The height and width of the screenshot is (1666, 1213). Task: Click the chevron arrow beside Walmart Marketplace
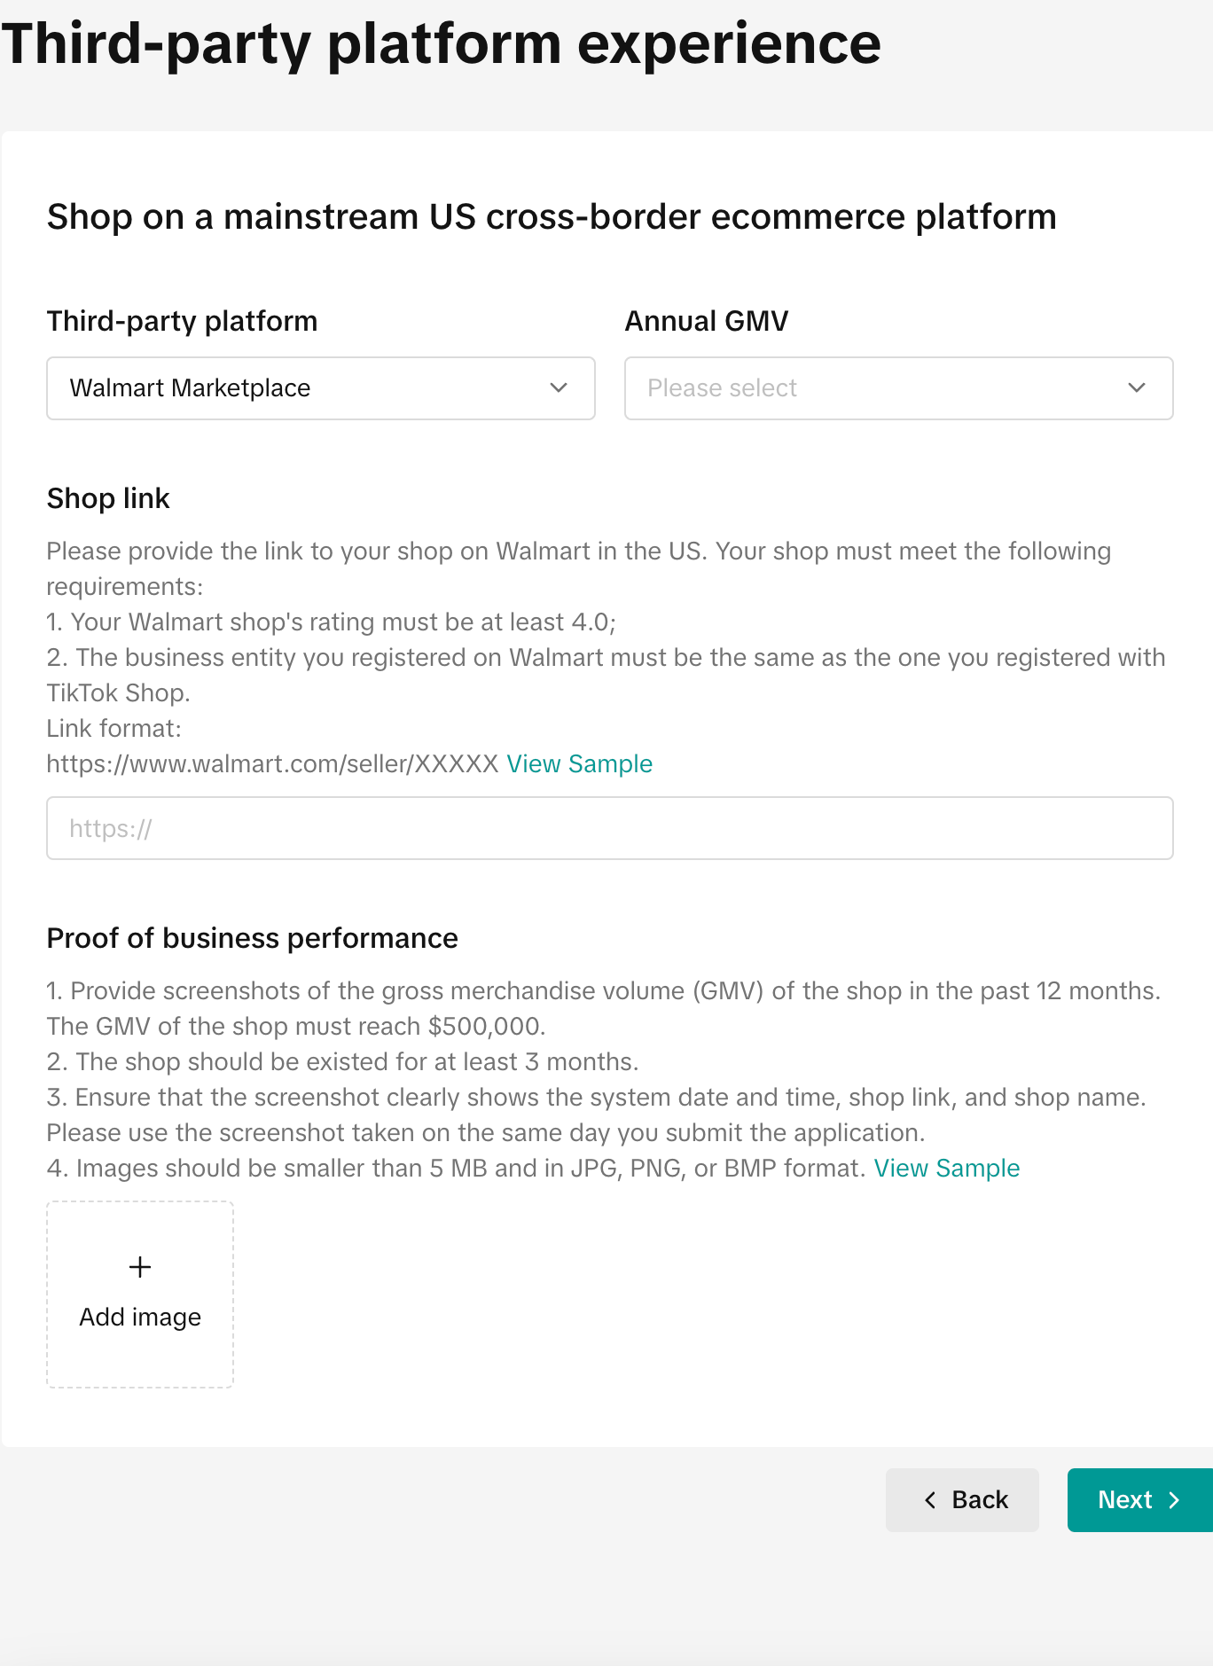click(559, 388)
